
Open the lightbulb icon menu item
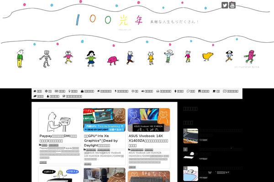click(73, 91)
